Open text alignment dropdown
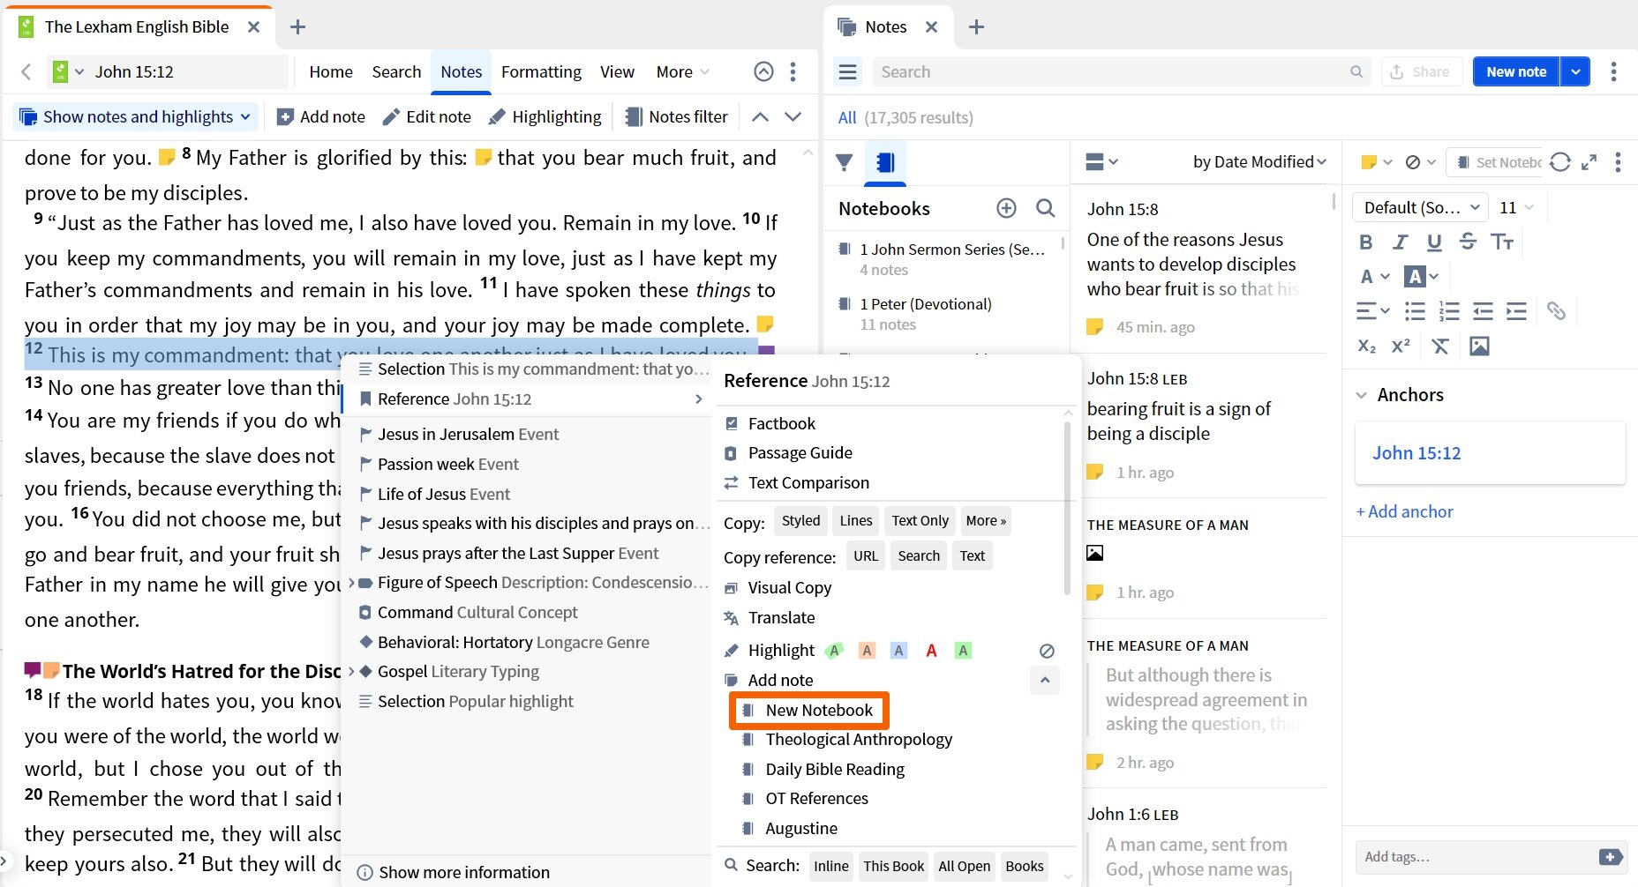The image size is (1638, 887). 1372,310
